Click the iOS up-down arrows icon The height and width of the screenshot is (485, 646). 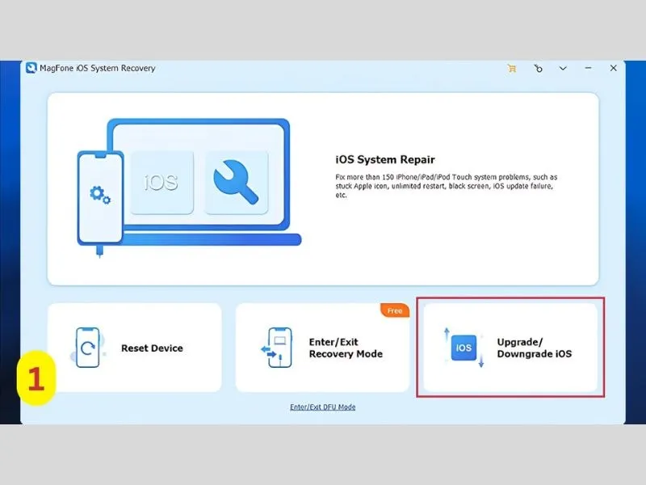click(x=464, y=348)
